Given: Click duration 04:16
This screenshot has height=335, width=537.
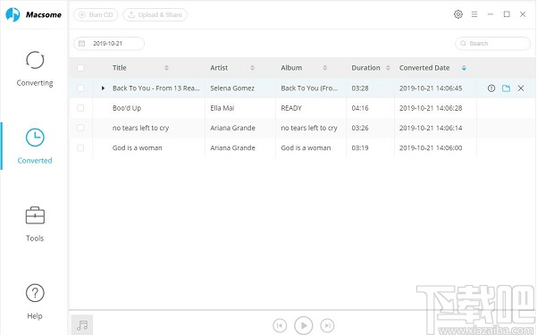Looking at the screenshot, I should pos(360,108).
